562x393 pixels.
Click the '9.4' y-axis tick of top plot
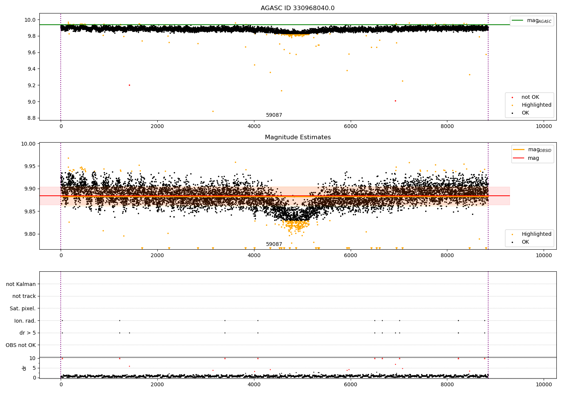pyautogui.click(x=31, y=69)
